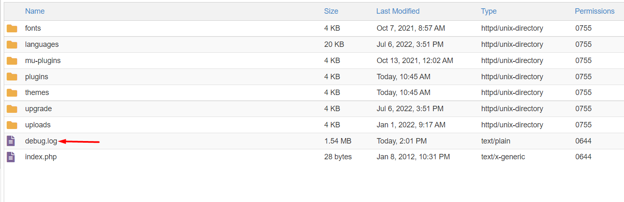This screenshot has height=202, width=624.
Task: Click the languages folder icon
Action: tap(12, 44)
